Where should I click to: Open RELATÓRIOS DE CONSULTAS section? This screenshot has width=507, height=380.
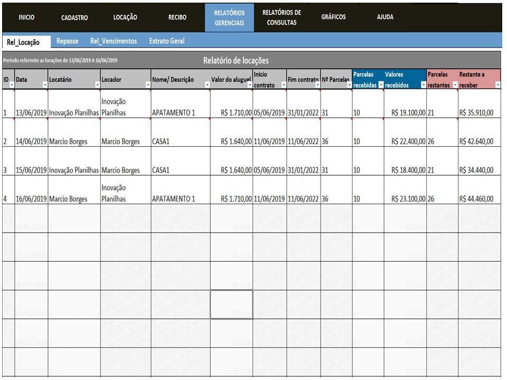pos(281,17)
